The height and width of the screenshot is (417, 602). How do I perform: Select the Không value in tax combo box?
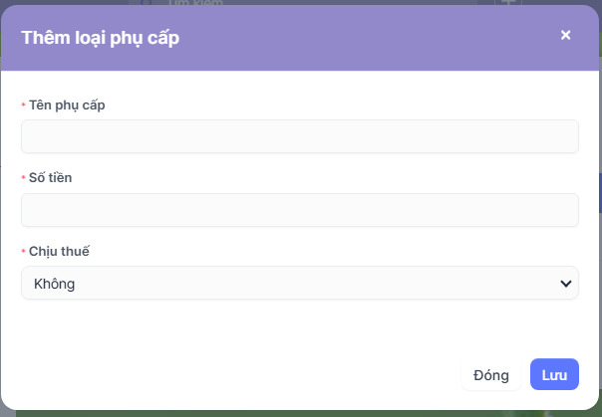tap(55, 284)
